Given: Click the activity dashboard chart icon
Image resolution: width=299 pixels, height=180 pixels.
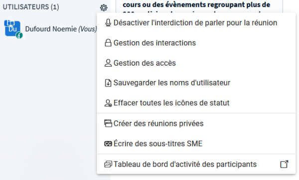Looking at the screenshot, I should [x=108, y=164].
